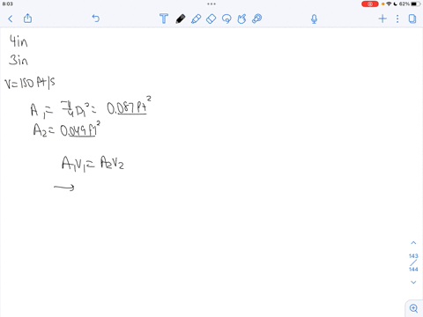Select the Eraser tool

[x=211, y=18]
